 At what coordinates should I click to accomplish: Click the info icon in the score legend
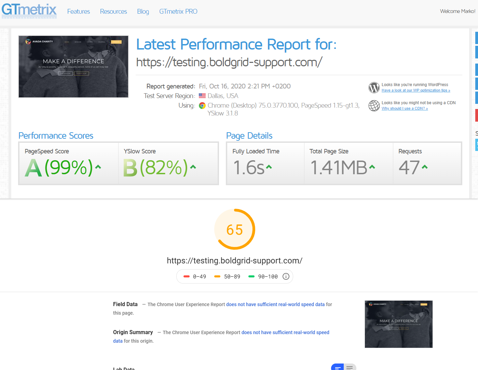[286, 276]
